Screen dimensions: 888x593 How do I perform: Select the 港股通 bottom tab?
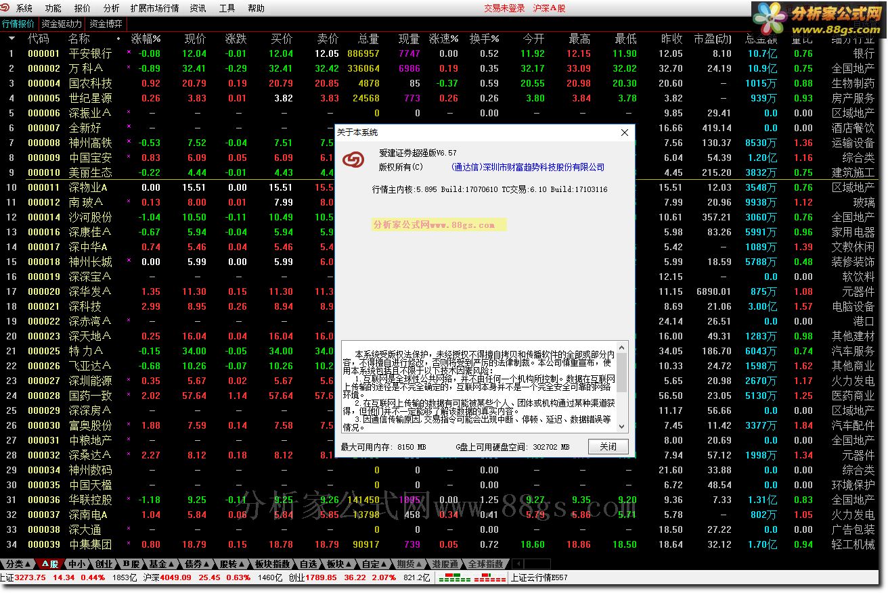click(x=445, y=564)
